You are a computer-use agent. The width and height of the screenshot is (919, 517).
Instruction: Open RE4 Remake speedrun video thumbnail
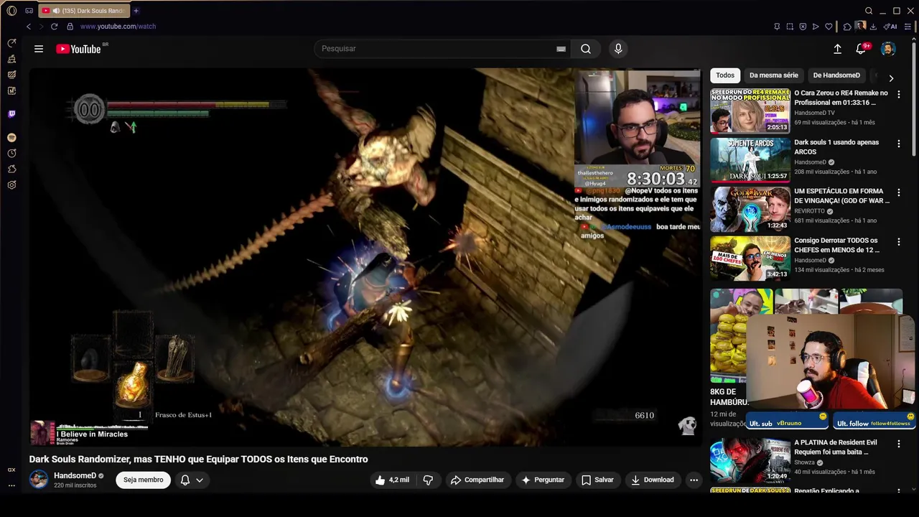750,111
